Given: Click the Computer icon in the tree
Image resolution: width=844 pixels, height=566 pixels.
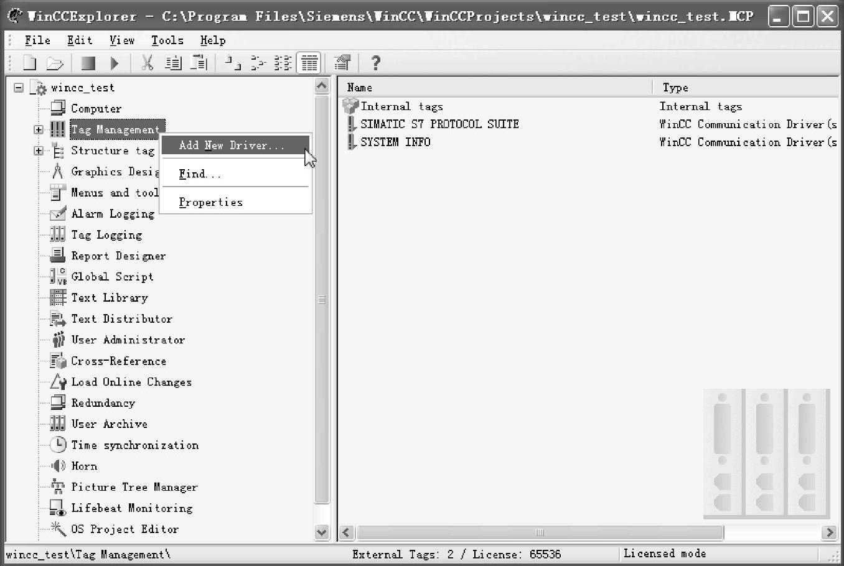Looking at the screenshot, I should pyautogui.click(x=58, y=108).
